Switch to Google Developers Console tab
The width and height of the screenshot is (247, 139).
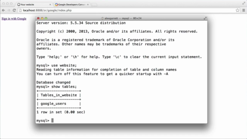pos(72,5)
